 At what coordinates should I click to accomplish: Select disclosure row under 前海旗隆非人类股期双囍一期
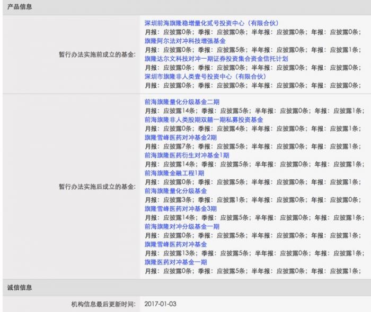pos(253,129)
